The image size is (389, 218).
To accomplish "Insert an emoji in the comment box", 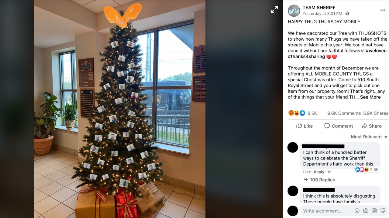I will pos(357,211).
